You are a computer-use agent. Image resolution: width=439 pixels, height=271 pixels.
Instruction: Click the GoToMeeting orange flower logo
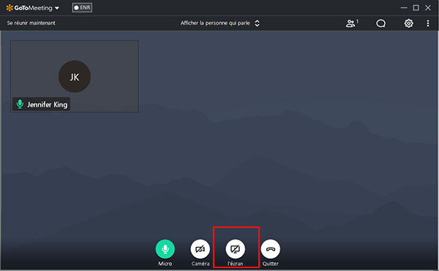coord(10,8)
